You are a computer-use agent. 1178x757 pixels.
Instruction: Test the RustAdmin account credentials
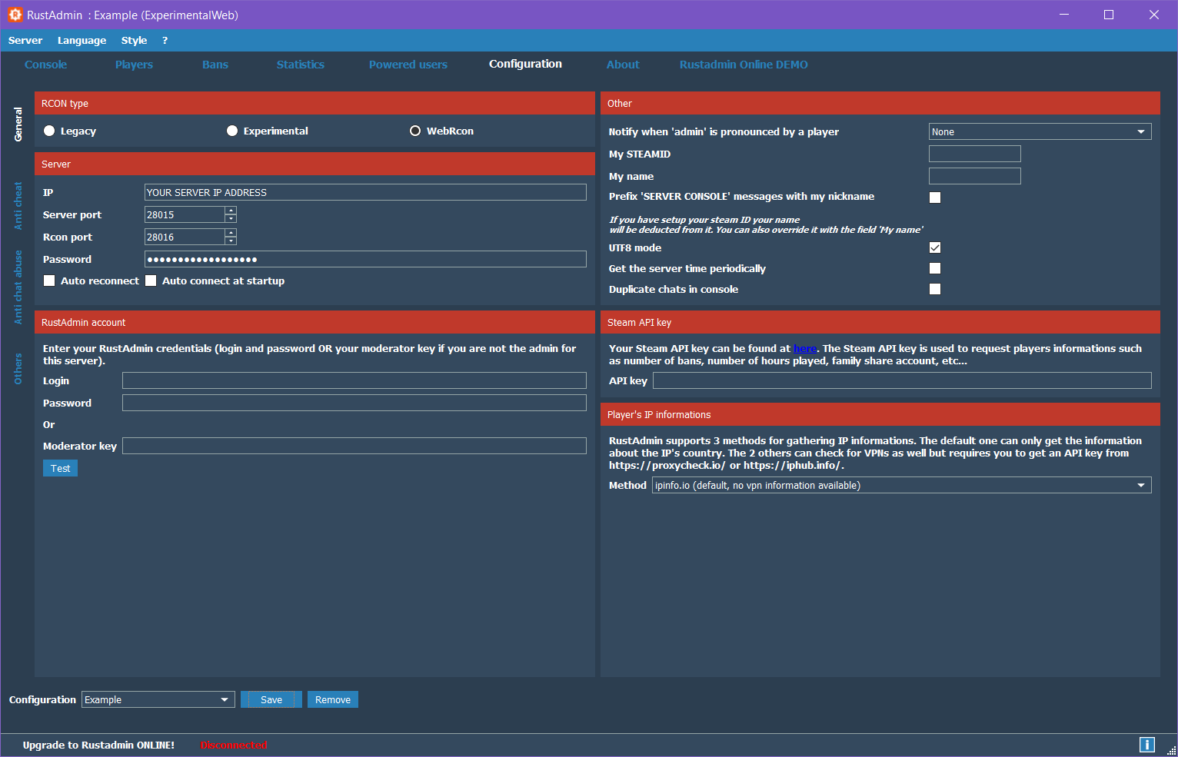click(60, 468)
